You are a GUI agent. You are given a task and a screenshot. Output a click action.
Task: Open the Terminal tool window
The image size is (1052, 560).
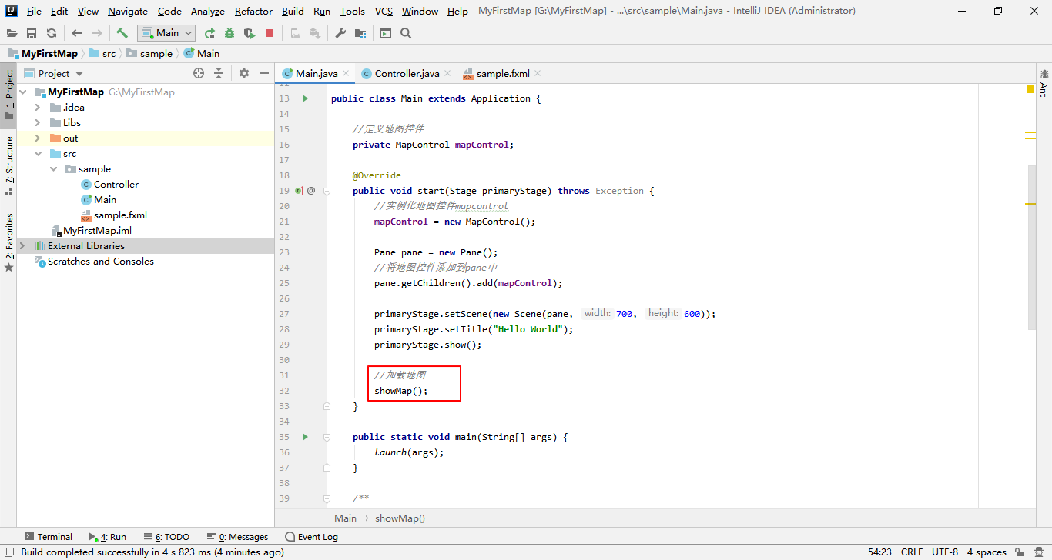point(49,537)
